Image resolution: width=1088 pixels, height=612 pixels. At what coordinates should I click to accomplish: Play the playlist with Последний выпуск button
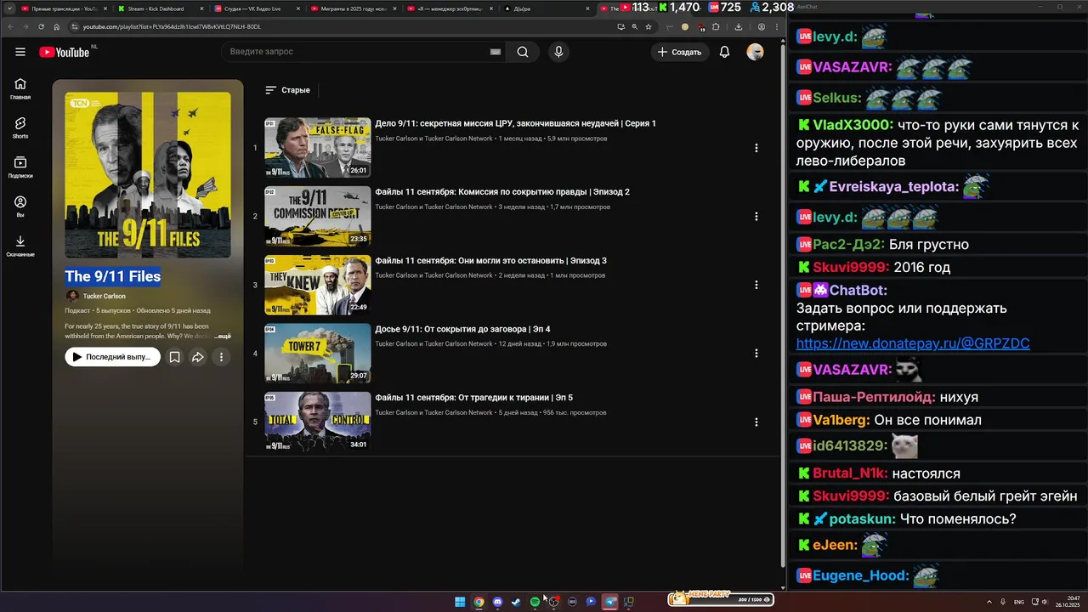tap(112, 357)
